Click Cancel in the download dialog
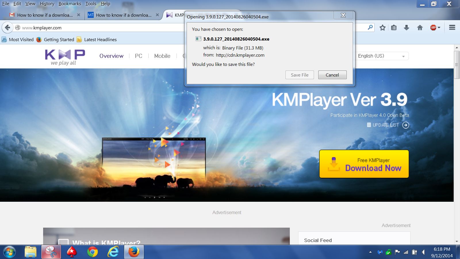This screenshot has width=460, height=259. coord(332,75)
